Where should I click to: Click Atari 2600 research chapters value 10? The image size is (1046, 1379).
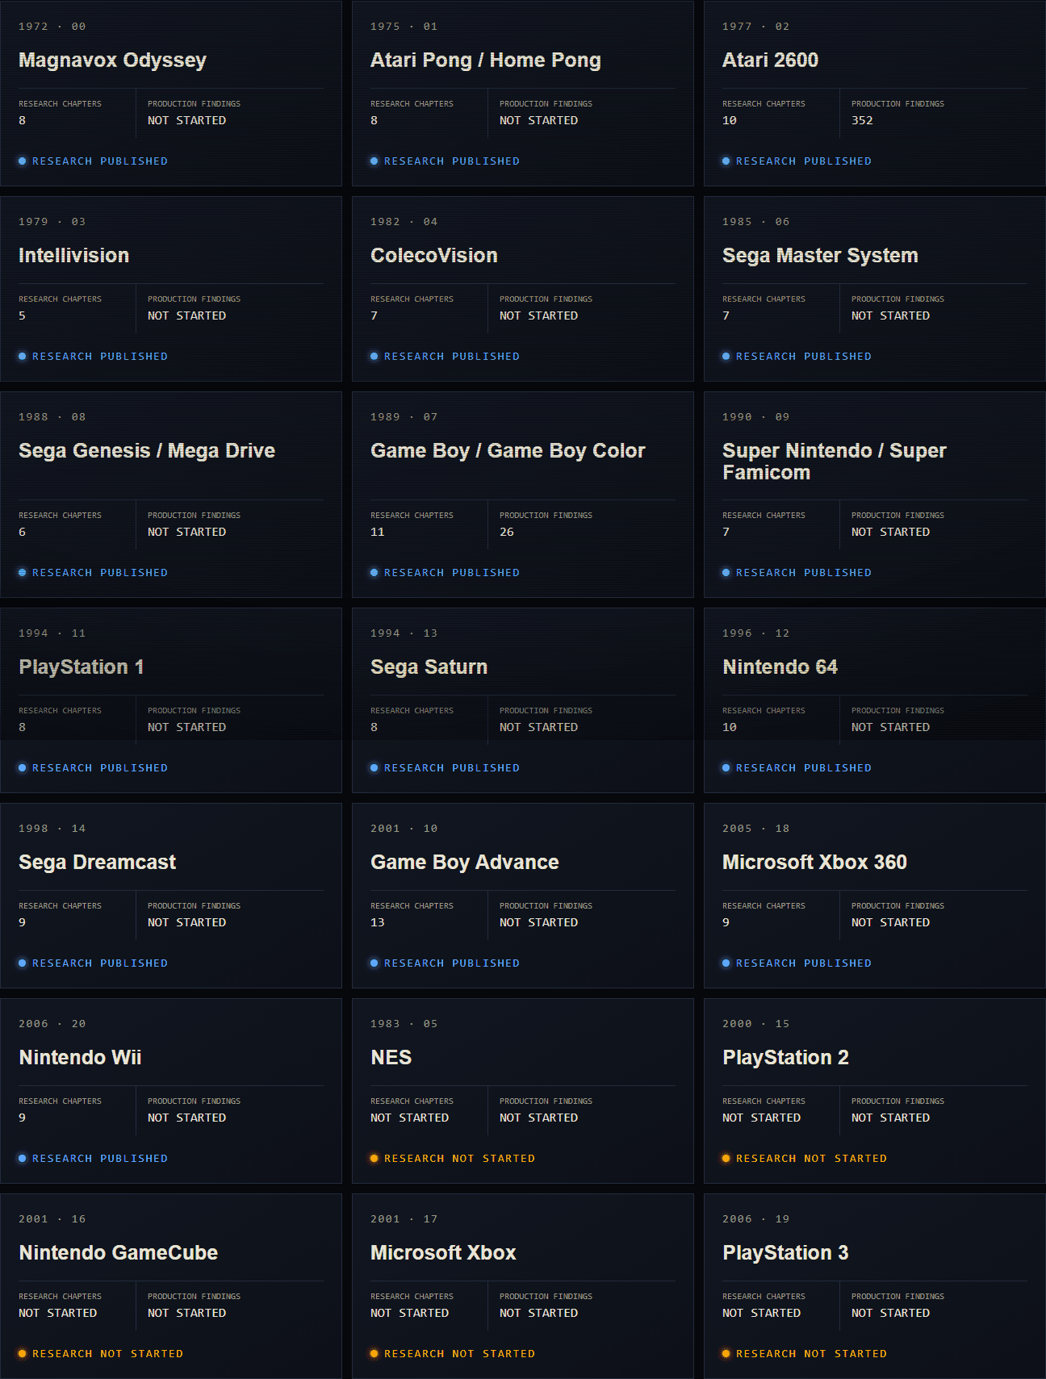coord(729,120)
